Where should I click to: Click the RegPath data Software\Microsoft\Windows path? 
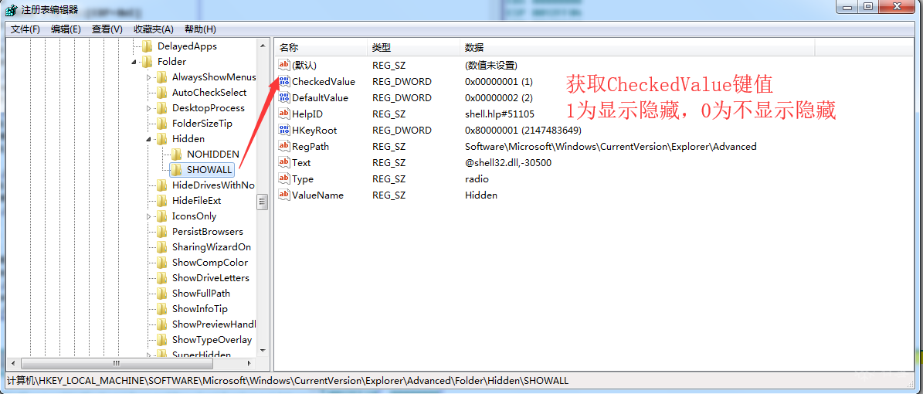(x=610, y=146)
